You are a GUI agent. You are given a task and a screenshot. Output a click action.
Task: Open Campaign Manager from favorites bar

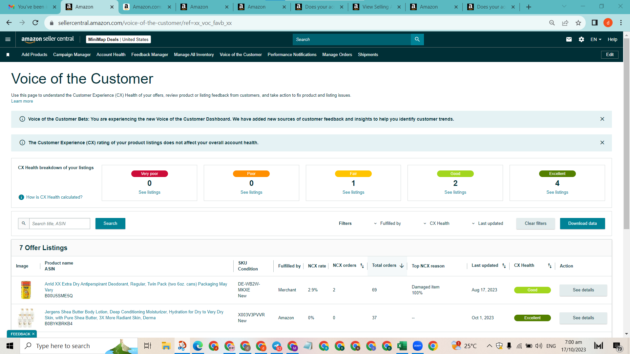[x=72, y=55]
